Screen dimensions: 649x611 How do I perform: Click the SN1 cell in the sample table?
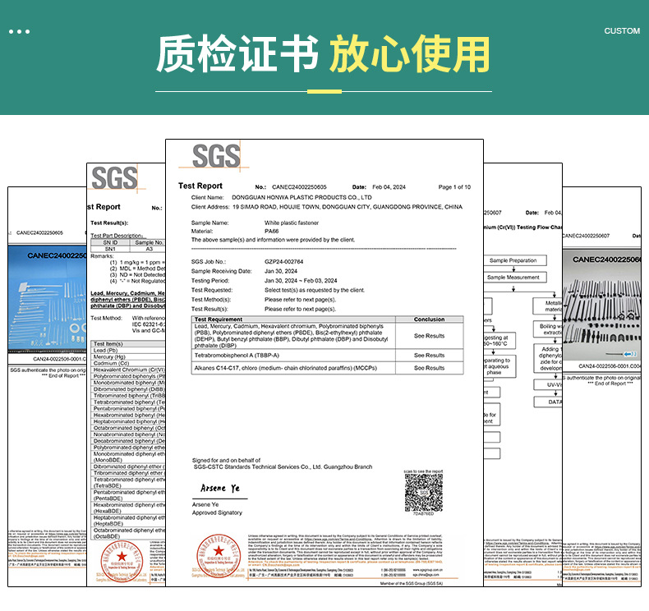point(110,249)
